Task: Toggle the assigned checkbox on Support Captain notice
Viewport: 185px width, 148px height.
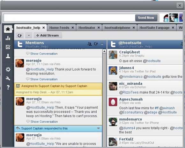Action: (18, 86)
